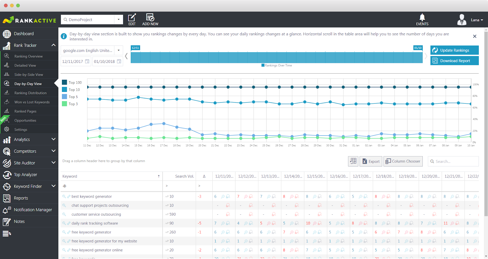This screenshot has height=259, width=488.
Task: Click the table layout toggle icon
Action: coord(353,161)
